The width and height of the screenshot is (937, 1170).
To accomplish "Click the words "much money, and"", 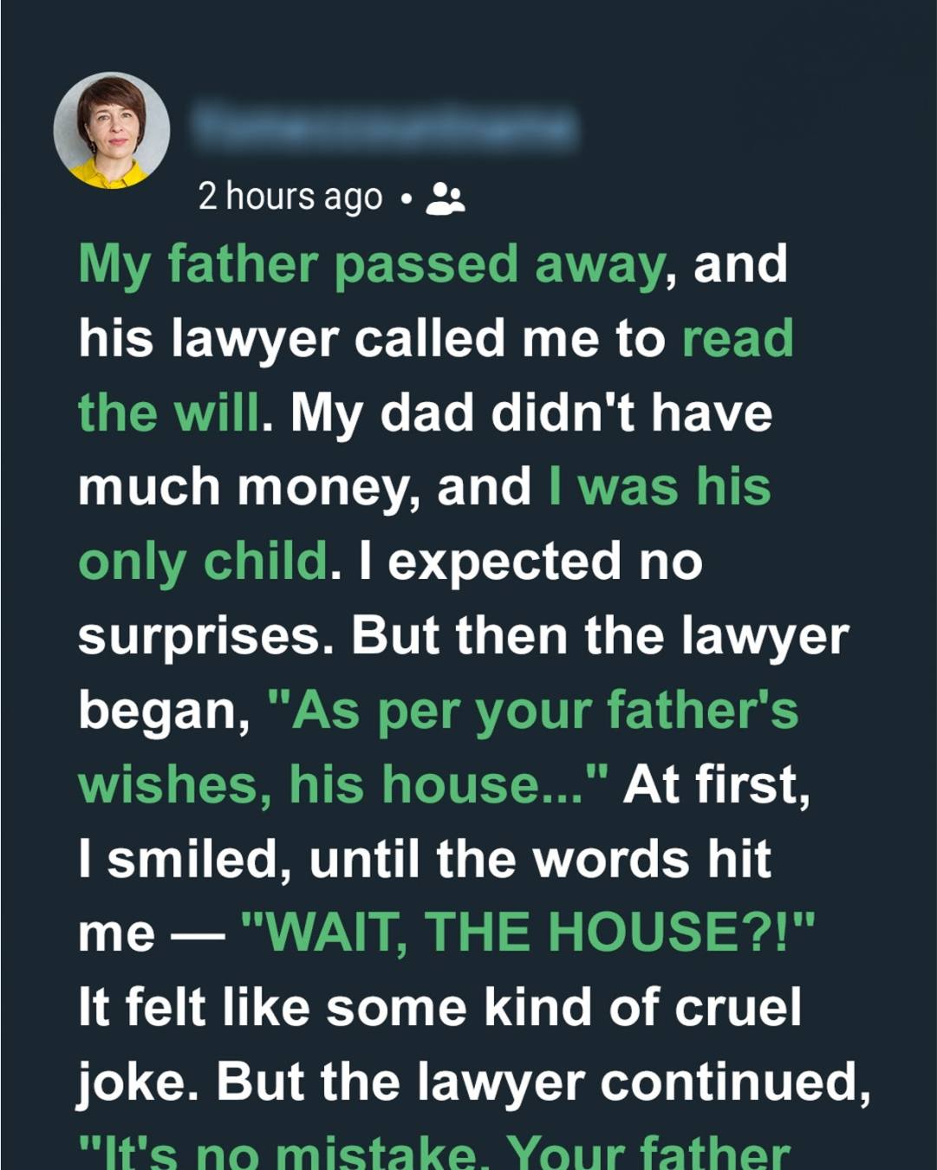I will tap(304, 487).
